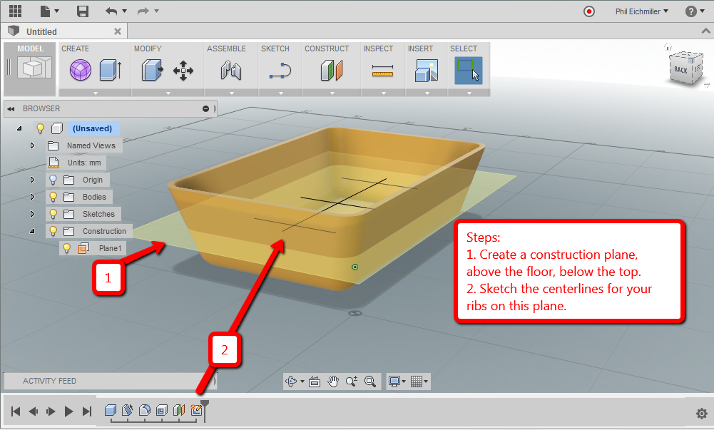Viewport: 714px width, 430px height.
Task: Start a new sketch with Sketch icon
Action: pos(280,71)
